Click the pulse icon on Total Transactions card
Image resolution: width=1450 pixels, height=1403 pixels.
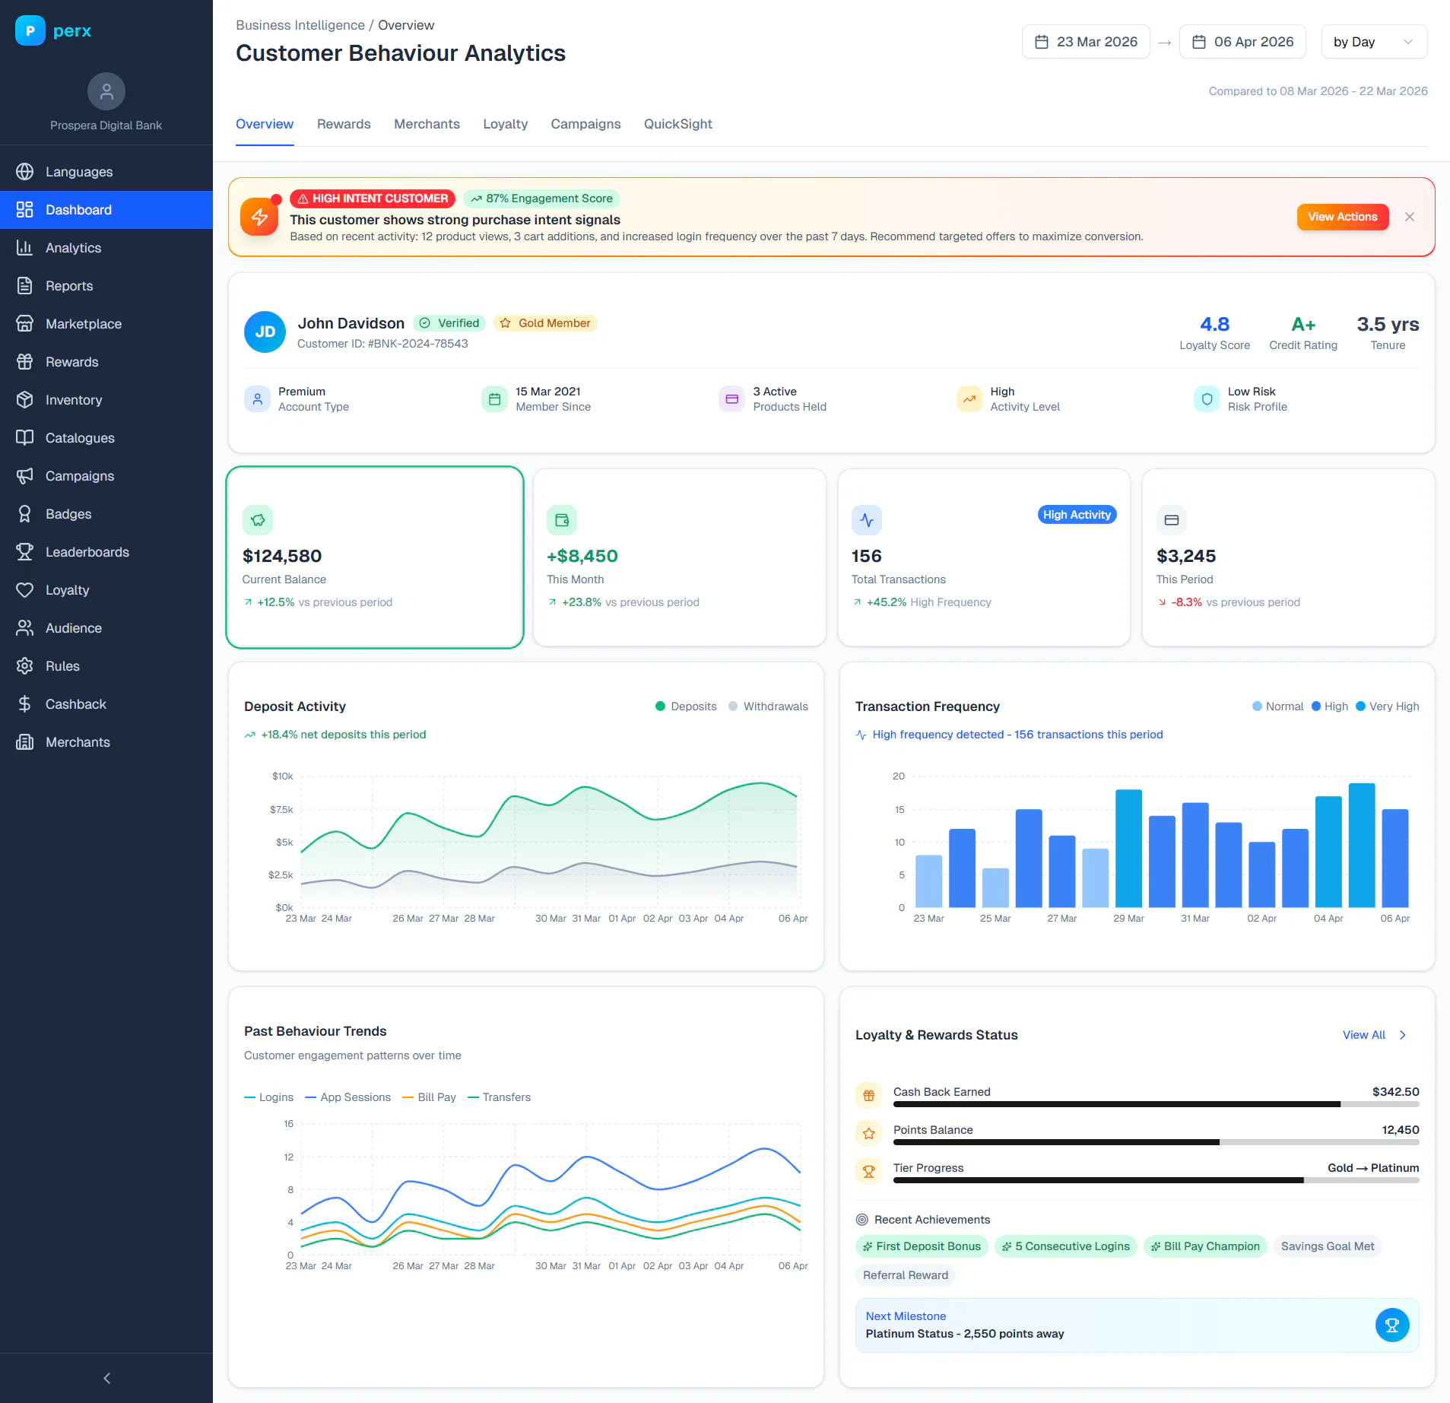pos(867,520)
